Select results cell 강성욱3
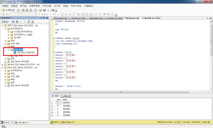 pyautogui.click(x=67, y=109)
